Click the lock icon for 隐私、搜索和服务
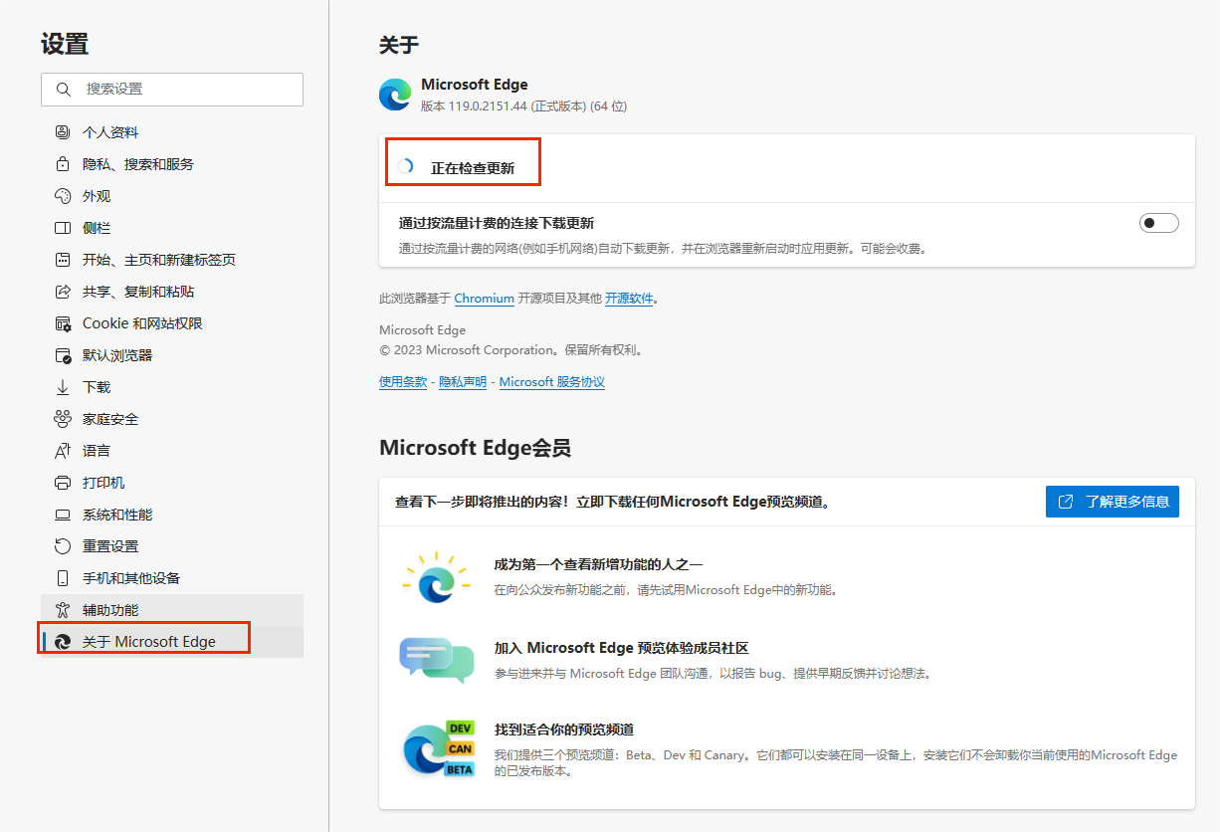This screenshot has width=1220, height=832. (63, 164)
